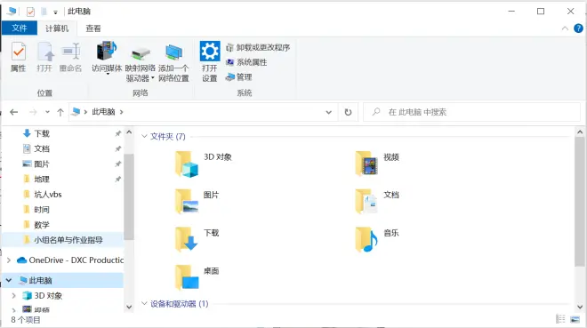Click the navigation pane scroll down arrow

point(129,307)
